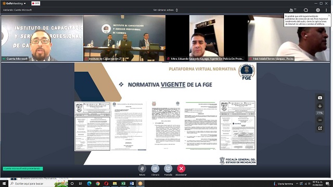
Task: Click the 'Escribe aquí para buscar' search box
Action: click(x=39, y=183)
